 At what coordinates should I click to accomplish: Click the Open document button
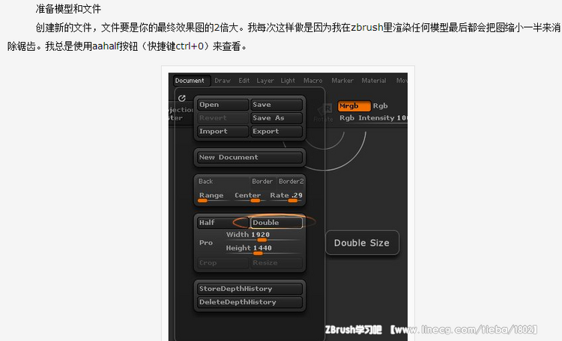(223, 105)
